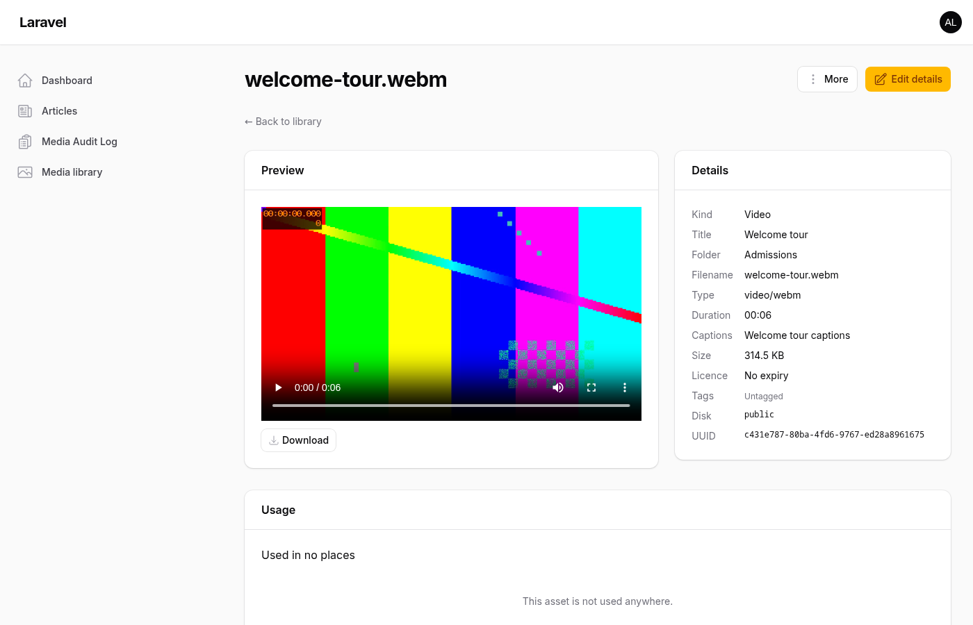Download the welcome-tour.webm file
Image resolution: width=973 pixels, height=625 pixels.
[299, 440]
